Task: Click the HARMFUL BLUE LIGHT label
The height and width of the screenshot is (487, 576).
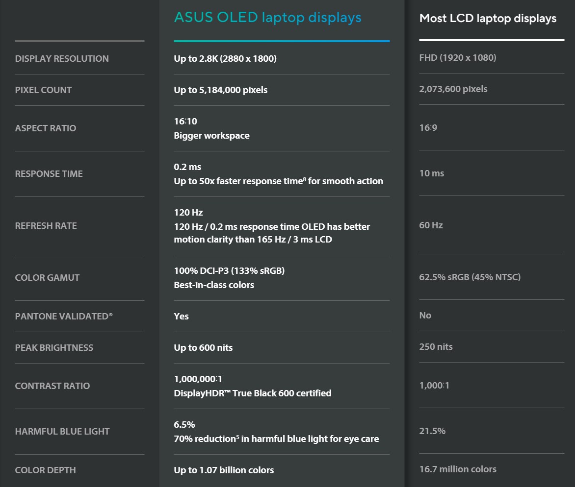Action: point(62,431)
